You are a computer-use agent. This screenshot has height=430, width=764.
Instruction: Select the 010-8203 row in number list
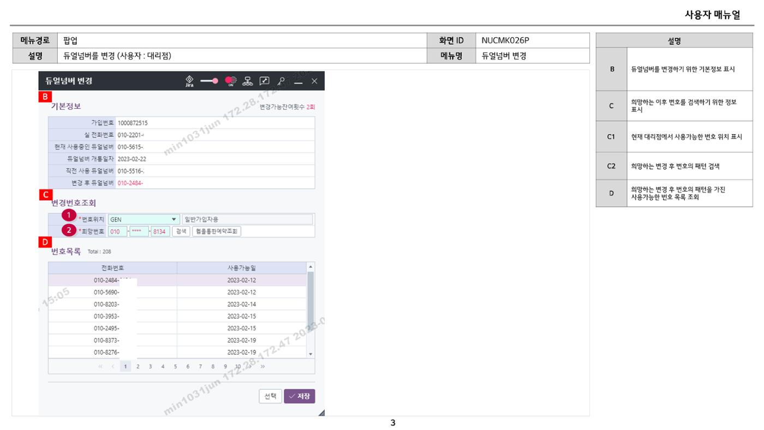pos(177,304)
